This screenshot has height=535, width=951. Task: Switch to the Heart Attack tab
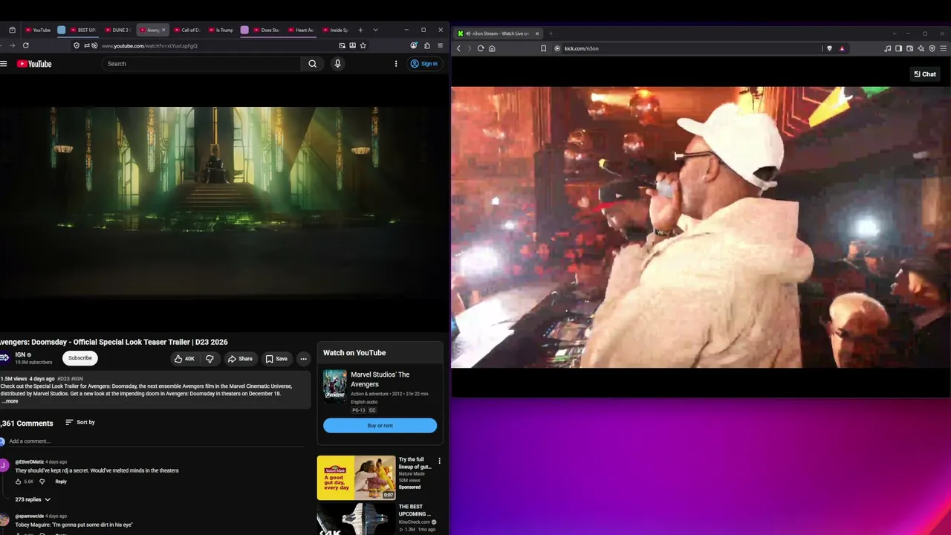301,30
